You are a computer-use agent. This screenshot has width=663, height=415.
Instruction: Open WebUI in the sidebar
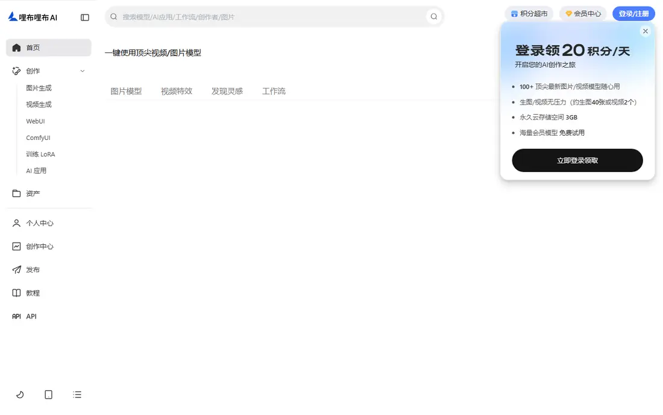click(x=36, y=121)
